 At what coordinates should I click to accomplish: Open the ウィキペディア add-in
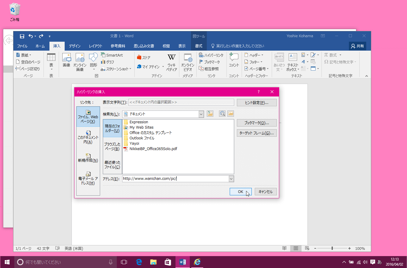point(172,62)
